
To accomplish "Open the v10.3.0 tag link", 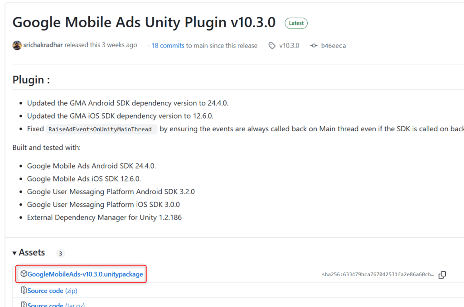I will 289,46.
